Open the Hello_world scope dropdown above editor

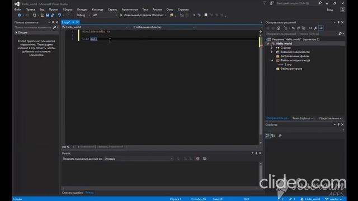(x=95, y=27)
